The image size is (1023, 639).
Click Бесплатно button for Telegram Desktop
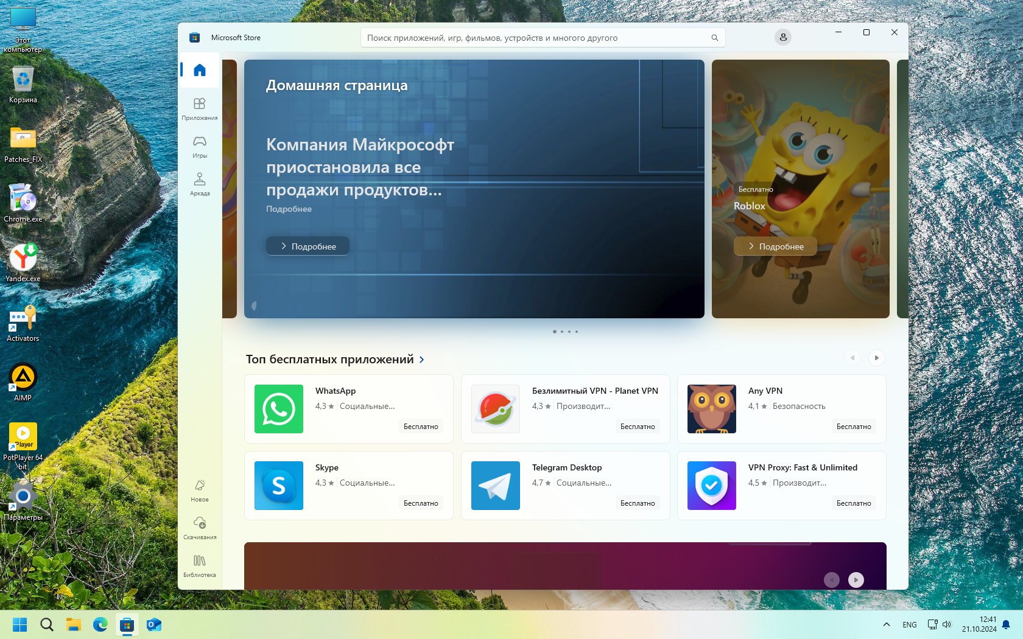pos(638,503)
